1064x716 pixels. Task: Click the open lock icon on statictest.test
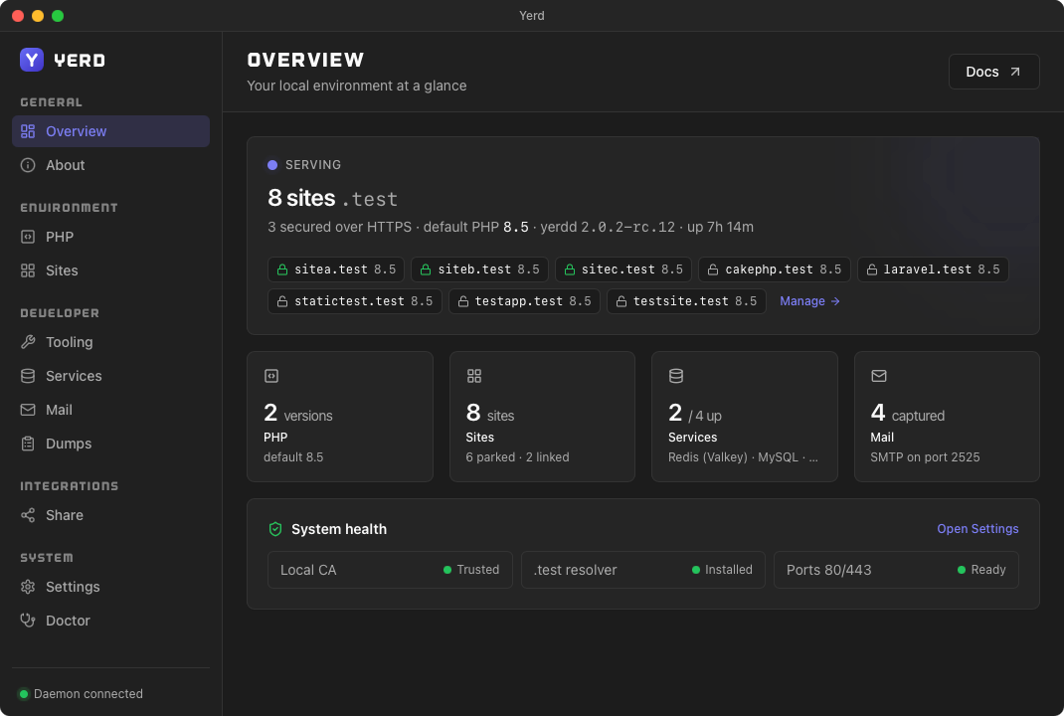[282, 301]
